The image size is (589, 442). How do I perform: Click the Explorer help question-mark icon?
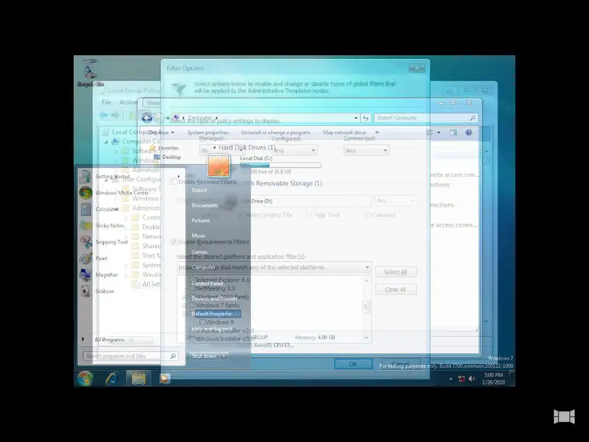468,132
